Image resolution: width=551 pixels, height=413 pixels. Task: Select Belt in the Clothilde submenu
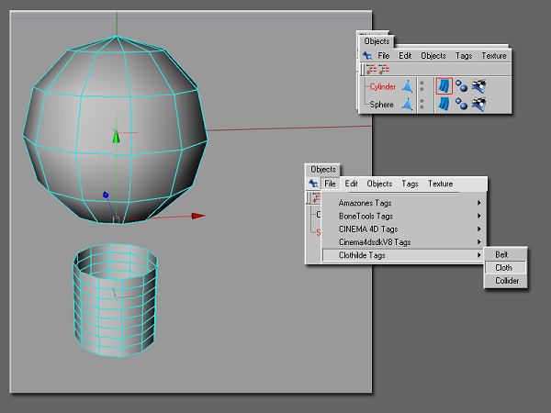click(502, 254)
